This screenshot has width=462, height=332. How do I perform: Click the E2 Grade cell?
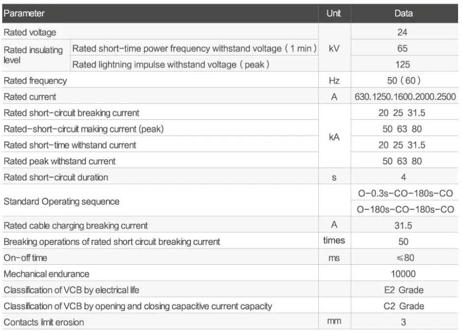404,290
